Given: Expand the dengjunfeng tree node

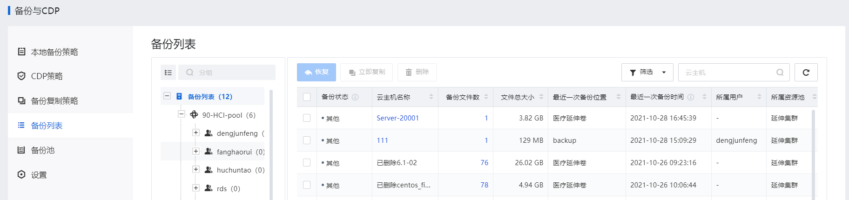Looking at the screenshot, I should pos(196,133).
